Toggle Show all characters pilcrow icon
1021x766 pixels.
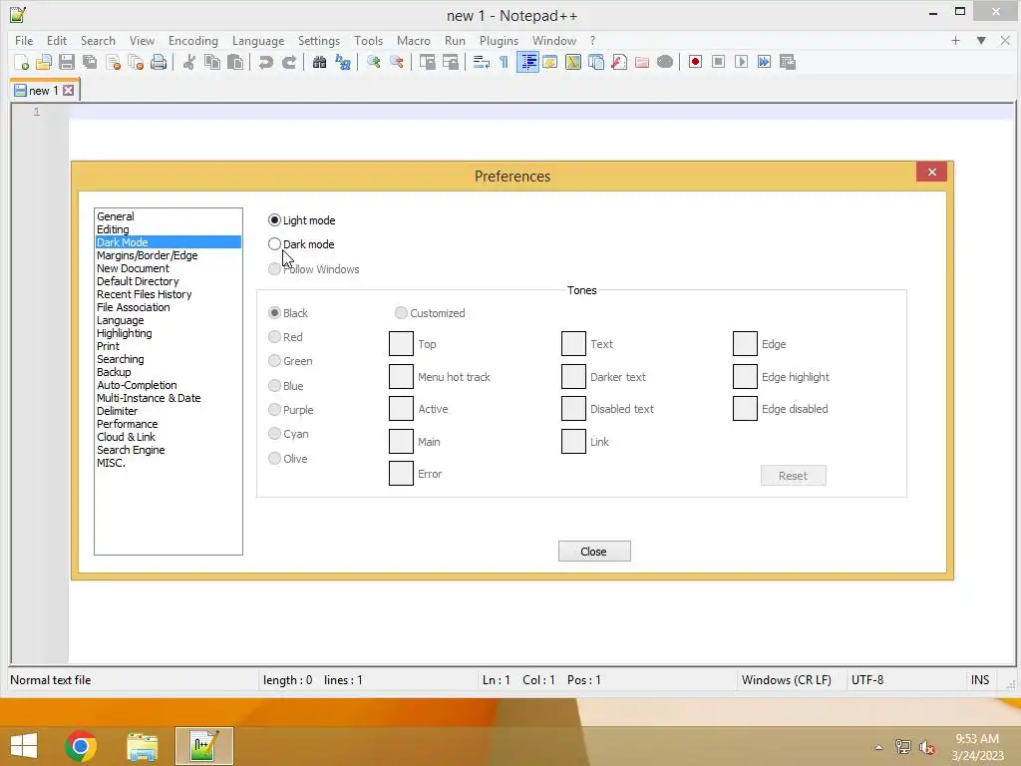[x=504, y=62]
